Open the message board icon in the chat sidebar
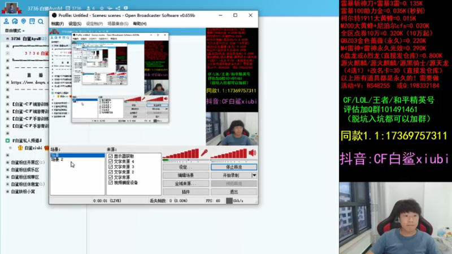The image size is (452, 254). click(x=32, y=21)
